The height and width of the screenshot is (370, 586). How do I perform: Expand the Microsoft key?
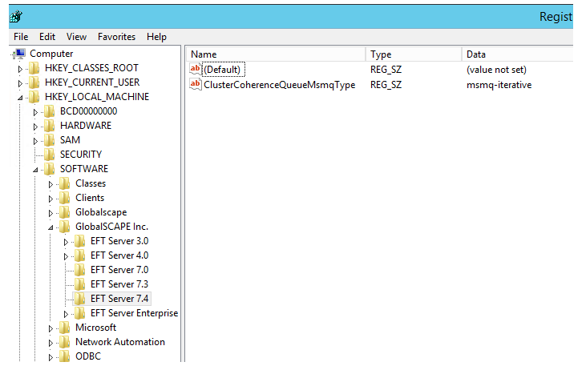coord(51,329)
